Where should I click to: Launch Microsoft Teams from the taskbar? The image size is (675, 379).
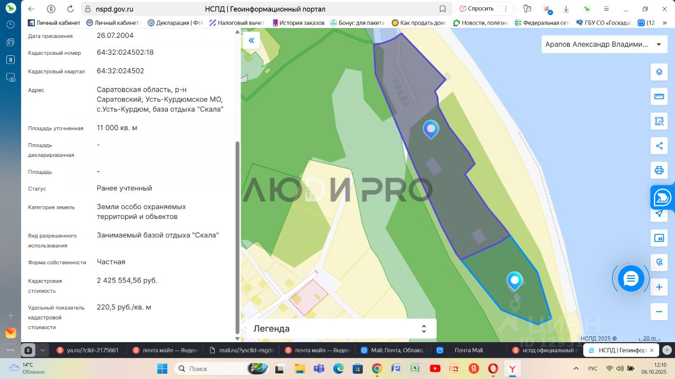(x=319, y=368)
